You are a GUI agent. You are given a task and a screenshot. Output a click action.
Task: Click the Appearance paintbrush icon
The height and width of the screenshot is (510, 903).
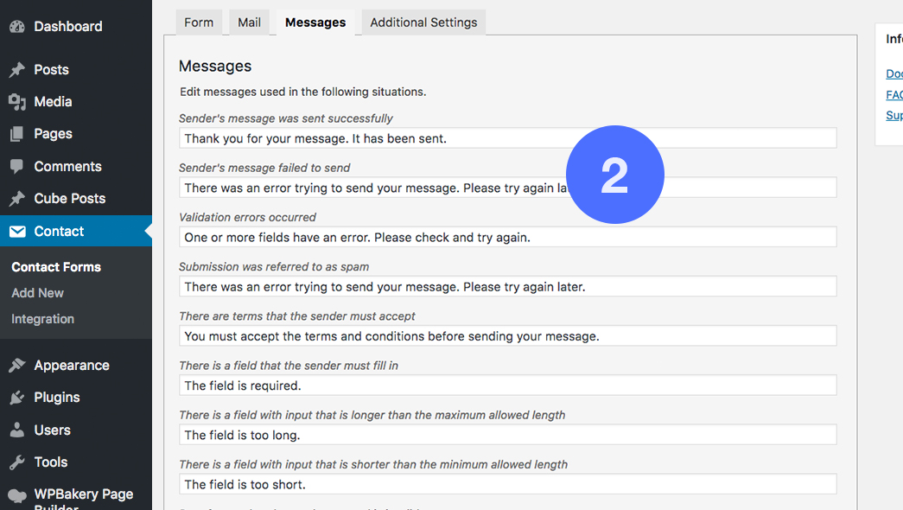[x=16, y=366]
